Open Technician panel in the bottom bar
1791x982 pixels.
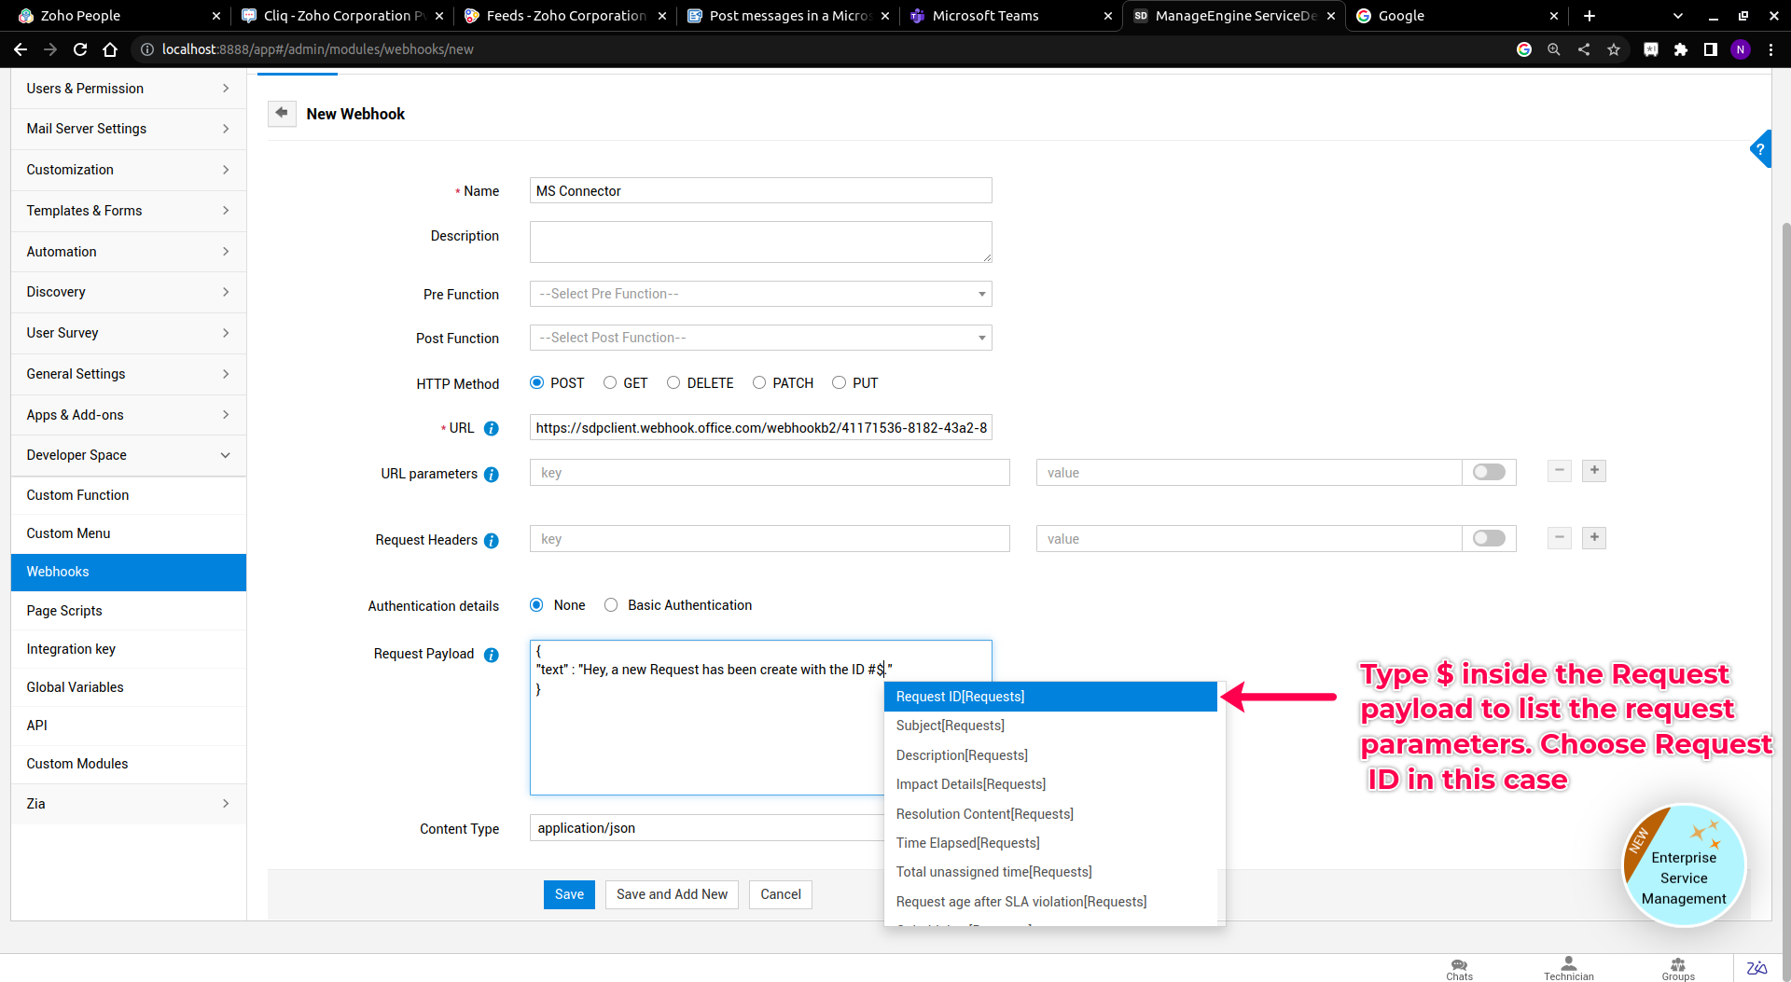point(1568,969)
